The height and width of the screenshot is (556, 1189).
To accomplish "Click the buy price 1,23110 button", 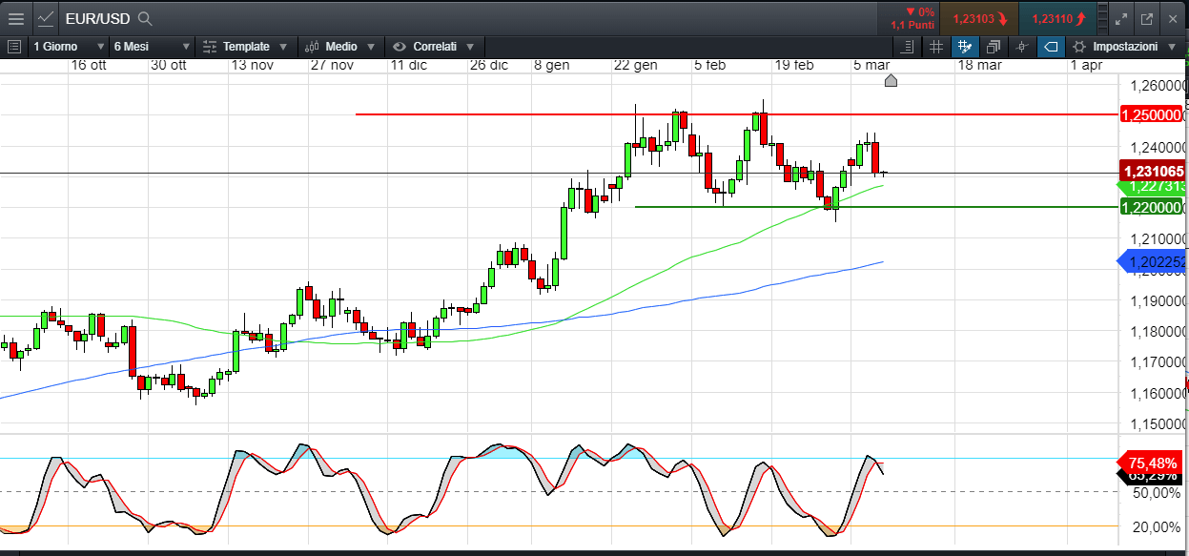I will pyautogui.click(x=1057, y=18).
